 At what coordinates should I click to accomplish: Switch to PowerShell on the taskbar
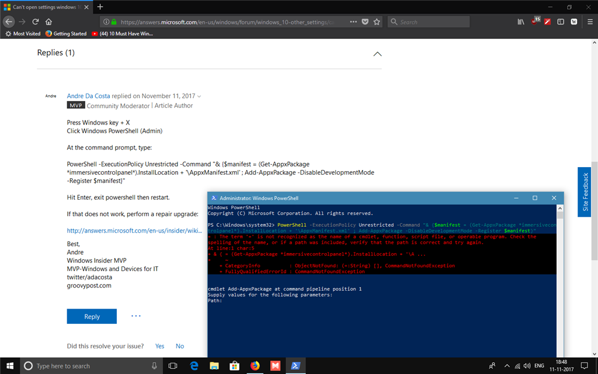(x=295, y=366)
